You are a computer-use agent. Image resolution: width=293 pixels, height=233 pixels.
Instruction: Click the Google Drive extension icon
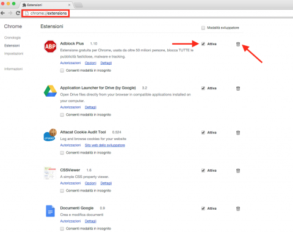(50, 91)
